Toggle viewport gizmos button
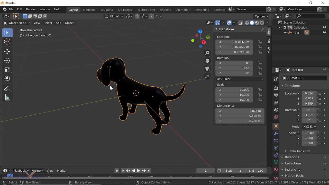Image resolution: width=329 pixels, height=185 pixels. point(217,23)
